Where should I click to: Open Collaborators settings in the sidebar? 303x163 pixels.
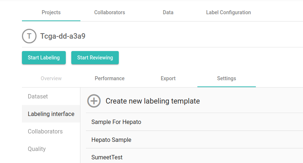[x=45, y=132]
